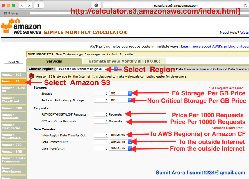Open the Choose region dropdown
The width and height of the screenshot is (249, 179).
tap(87, 69)
